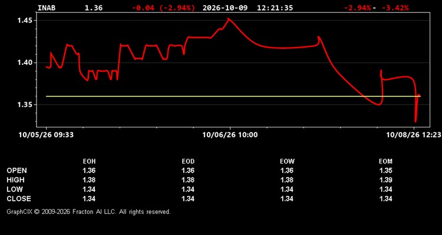Click the EOM column header
This screenshot has width=442, height=235.
(x=385, y=162)
